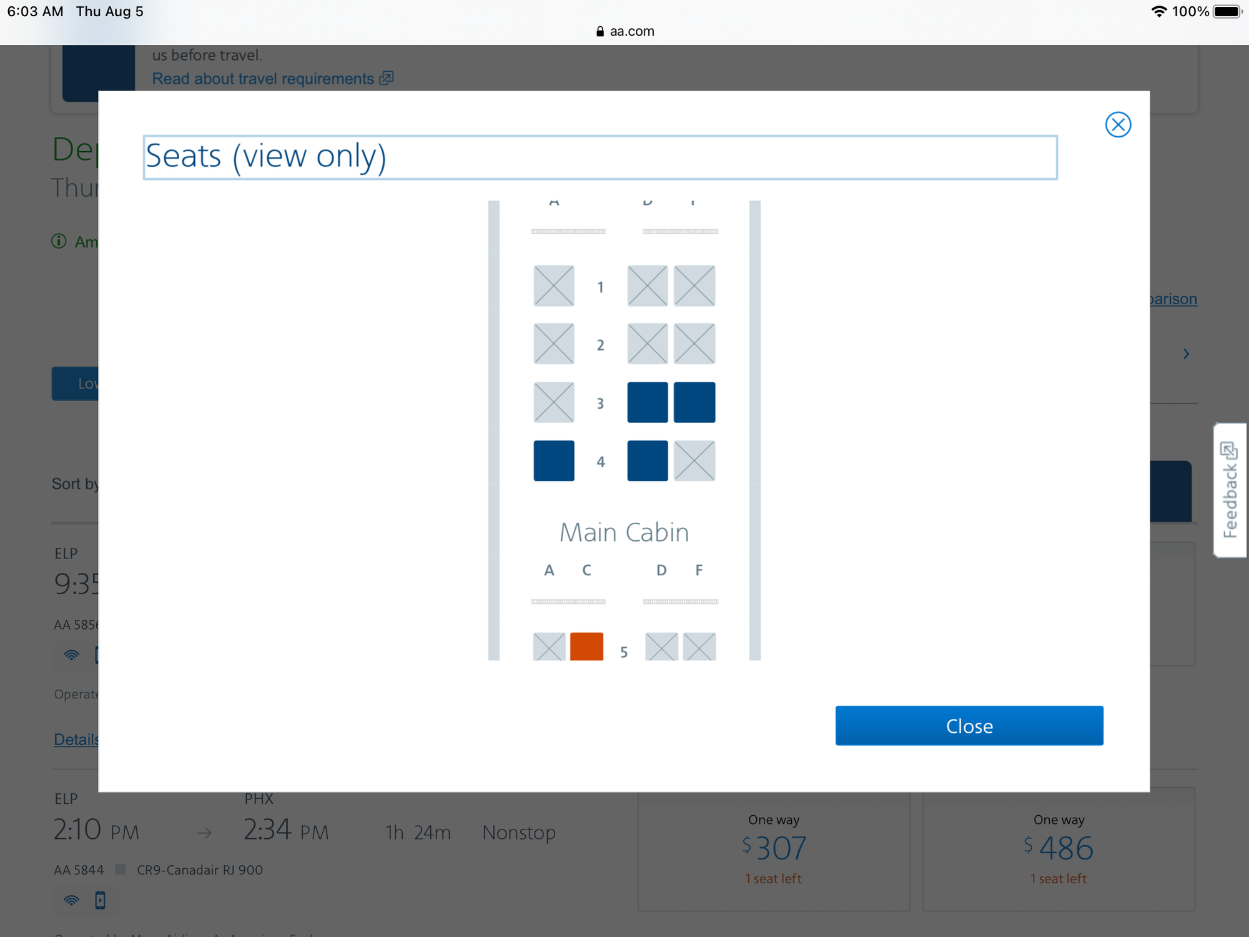Close the seat map with X icon
1249x937 pixels.
point(1117,125)
